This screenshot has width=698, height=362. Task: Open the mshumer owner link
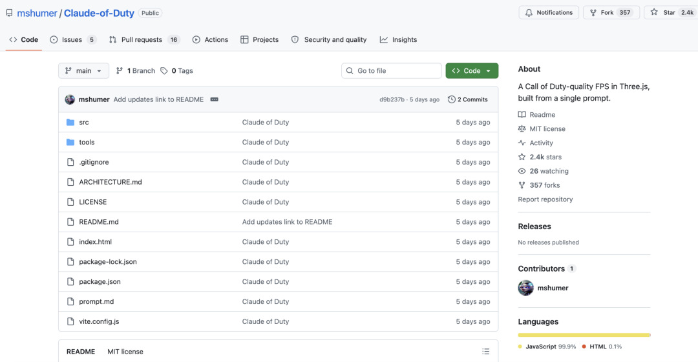coord(37,13)
